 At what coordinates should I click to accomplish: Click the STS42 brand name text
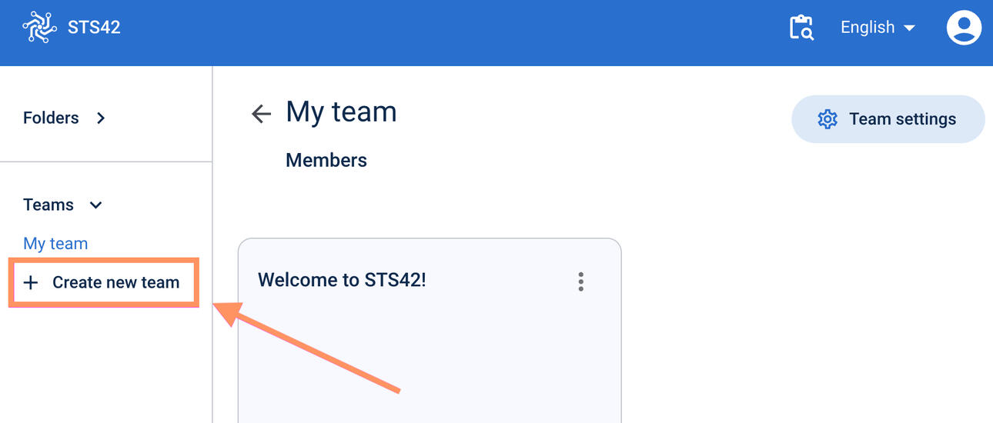[94, 28]
